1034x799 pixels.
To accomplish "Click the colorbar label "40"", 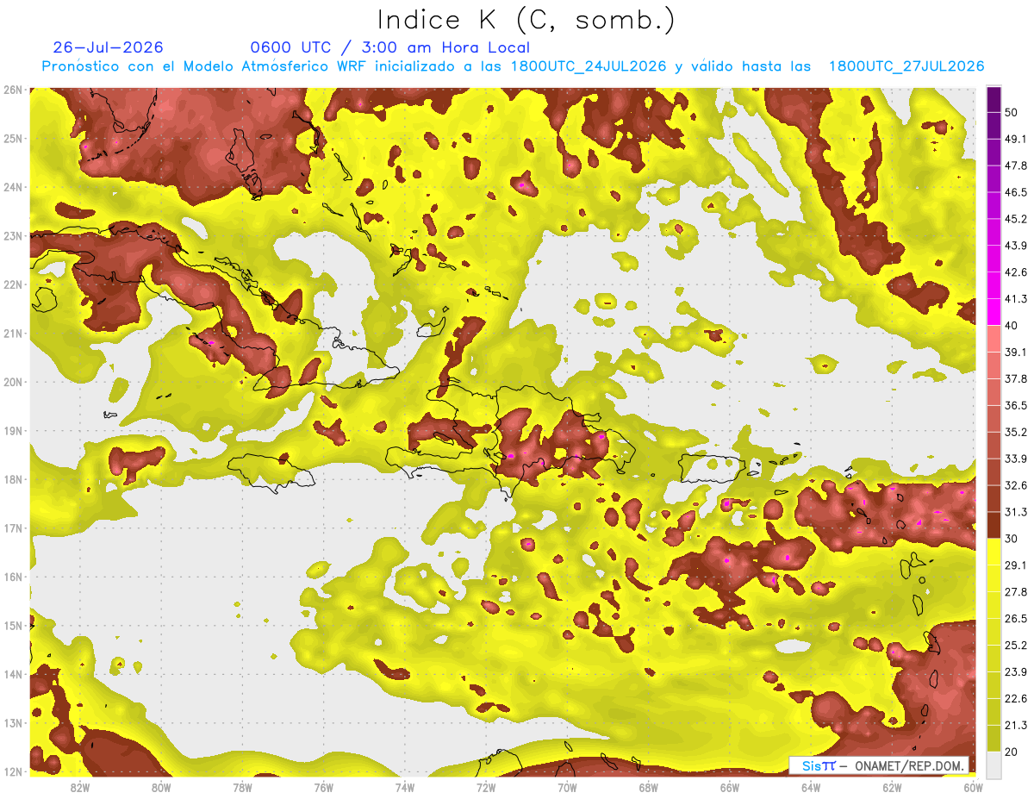I will pos(1012,326).
